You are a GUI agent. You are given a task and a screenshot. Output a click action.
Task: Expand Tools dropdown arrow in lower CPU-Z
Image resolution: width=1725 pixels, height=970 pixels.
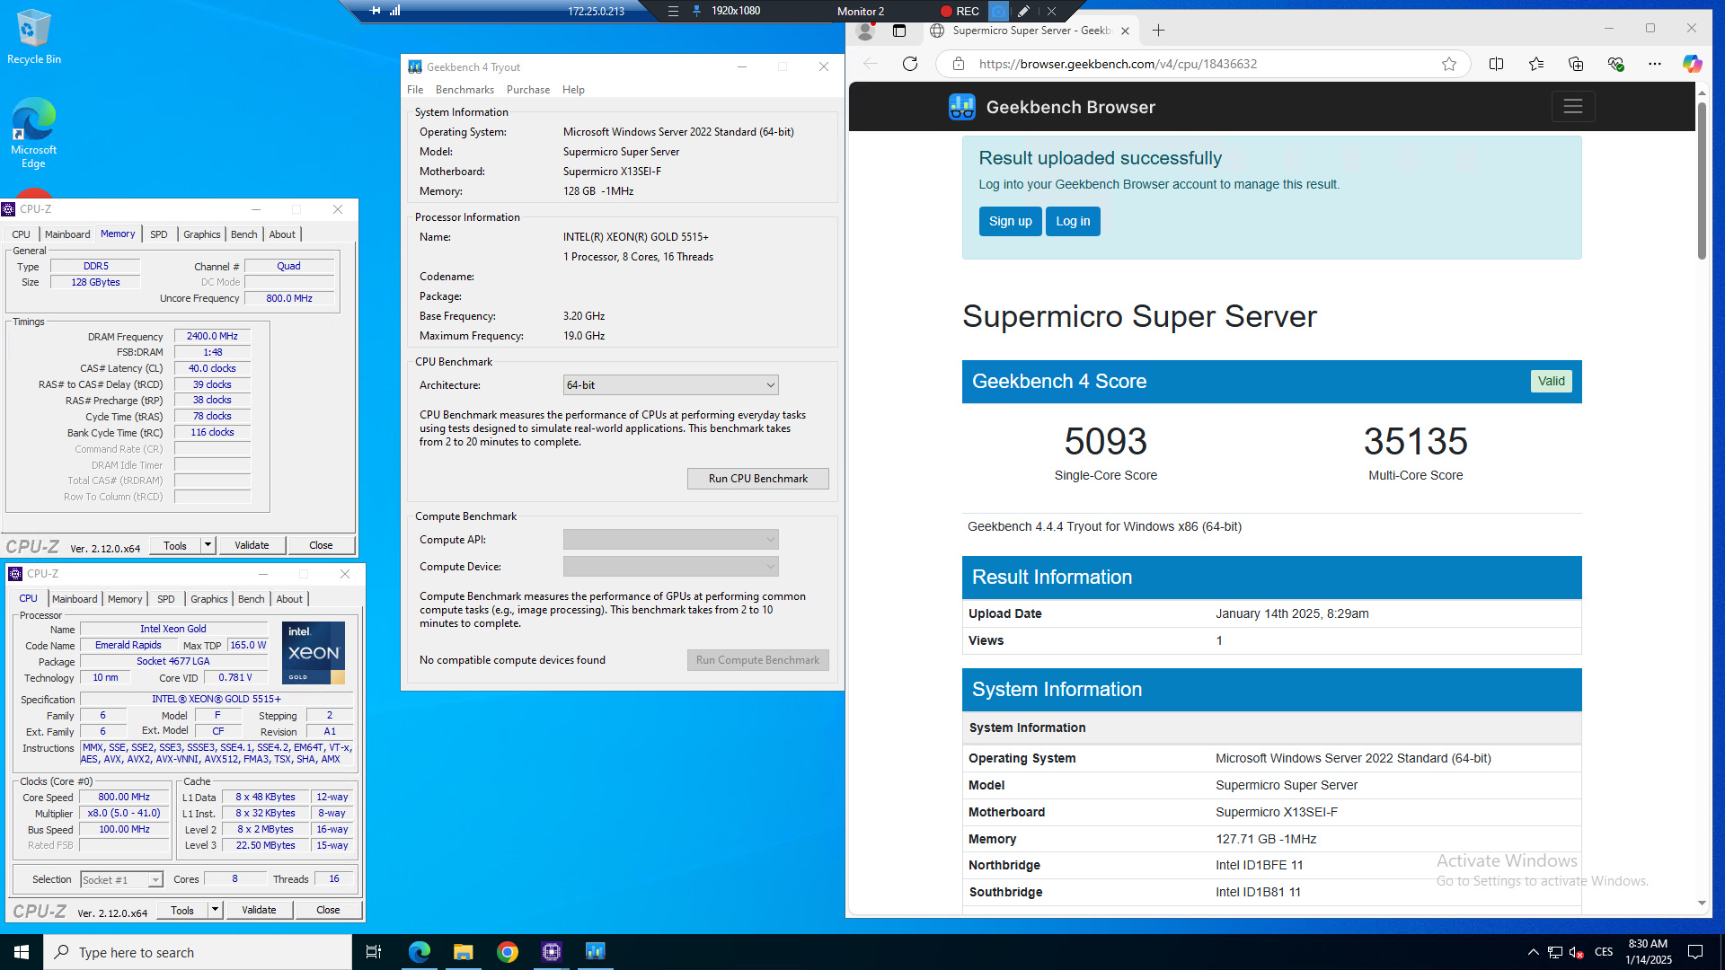(x=216, y=910)
